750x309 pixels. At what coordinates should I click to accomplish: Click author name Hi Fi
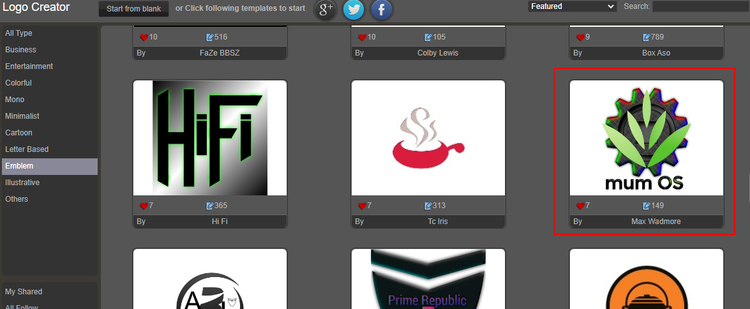tap(219, 222)
